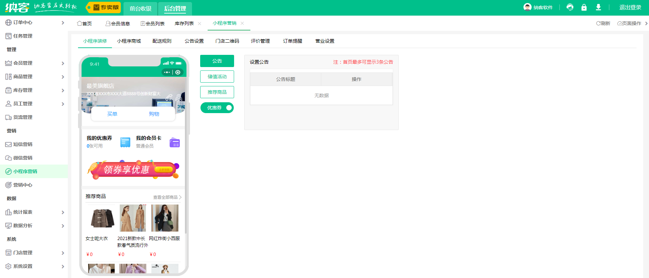Image resolution: width=649 pixels, height=278 pixels.
Task: Click the 刷新 refresh button
Action: coord(603,23)
